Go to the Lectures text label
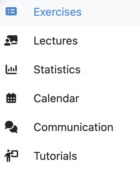This screenshot has height=171, width=140. 56,41
